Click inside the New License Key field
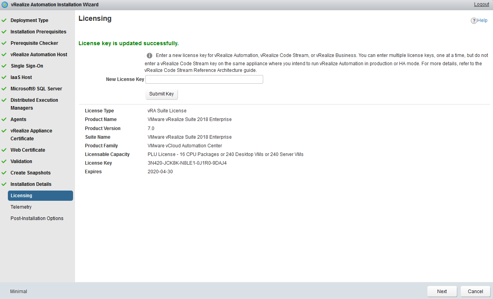The width and height of the screenshot is (493, 299). click(204, 79)
